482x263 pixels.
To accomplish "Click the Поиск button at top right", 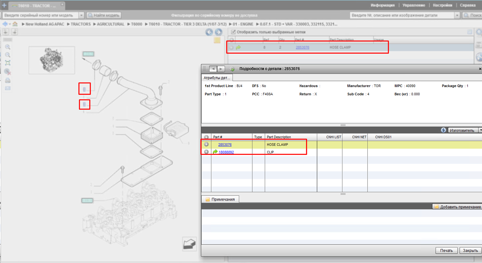I will coord(472,15).
